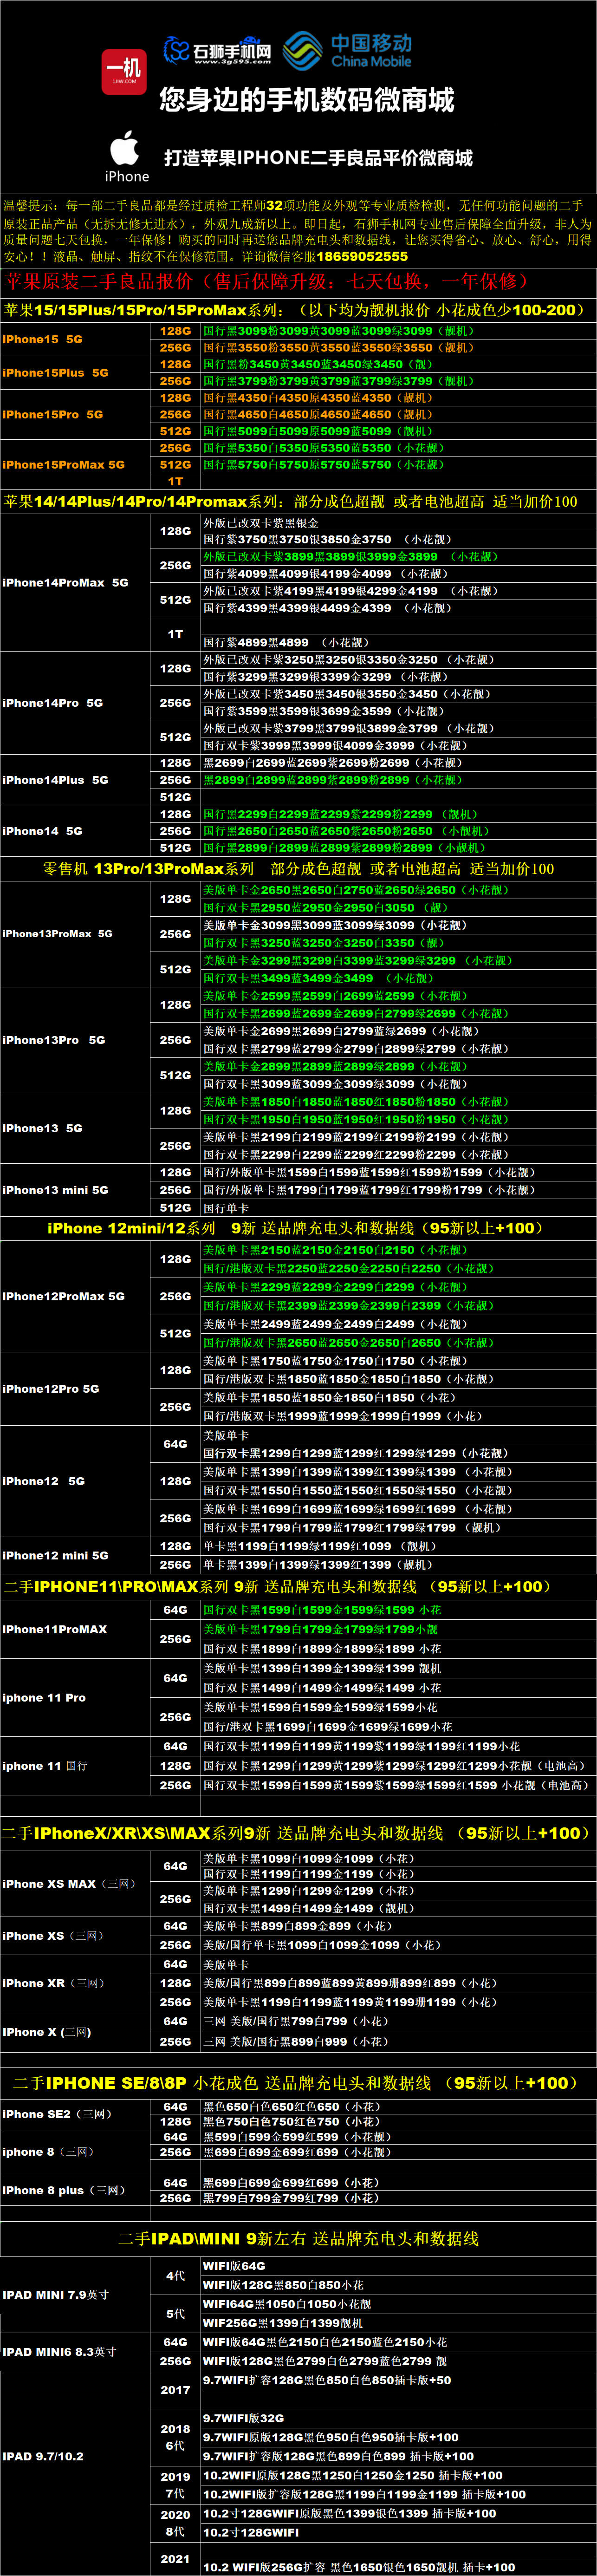Click the white Apple iPhone logo
Image resolution: width=597 pixels, height=2576 pixels.
click(x=126, y=156)
